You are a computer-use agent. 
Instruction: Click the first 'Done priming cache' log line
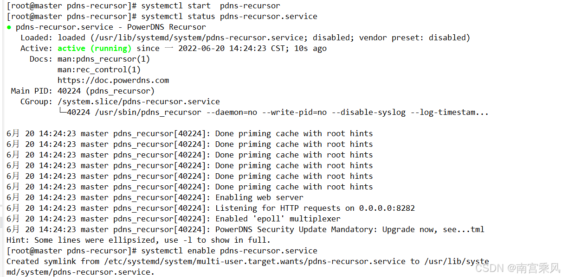(190, 133)
